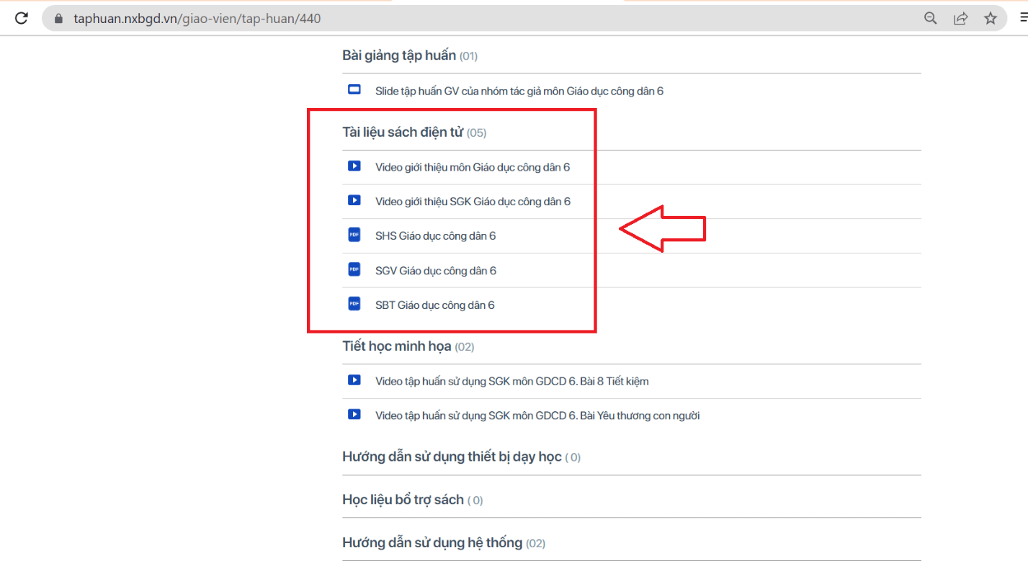Click video icon beside Video giới thiệu môn Giáo dục công dân 6
The image size is (1028, 566).
(x=354, y=166)
